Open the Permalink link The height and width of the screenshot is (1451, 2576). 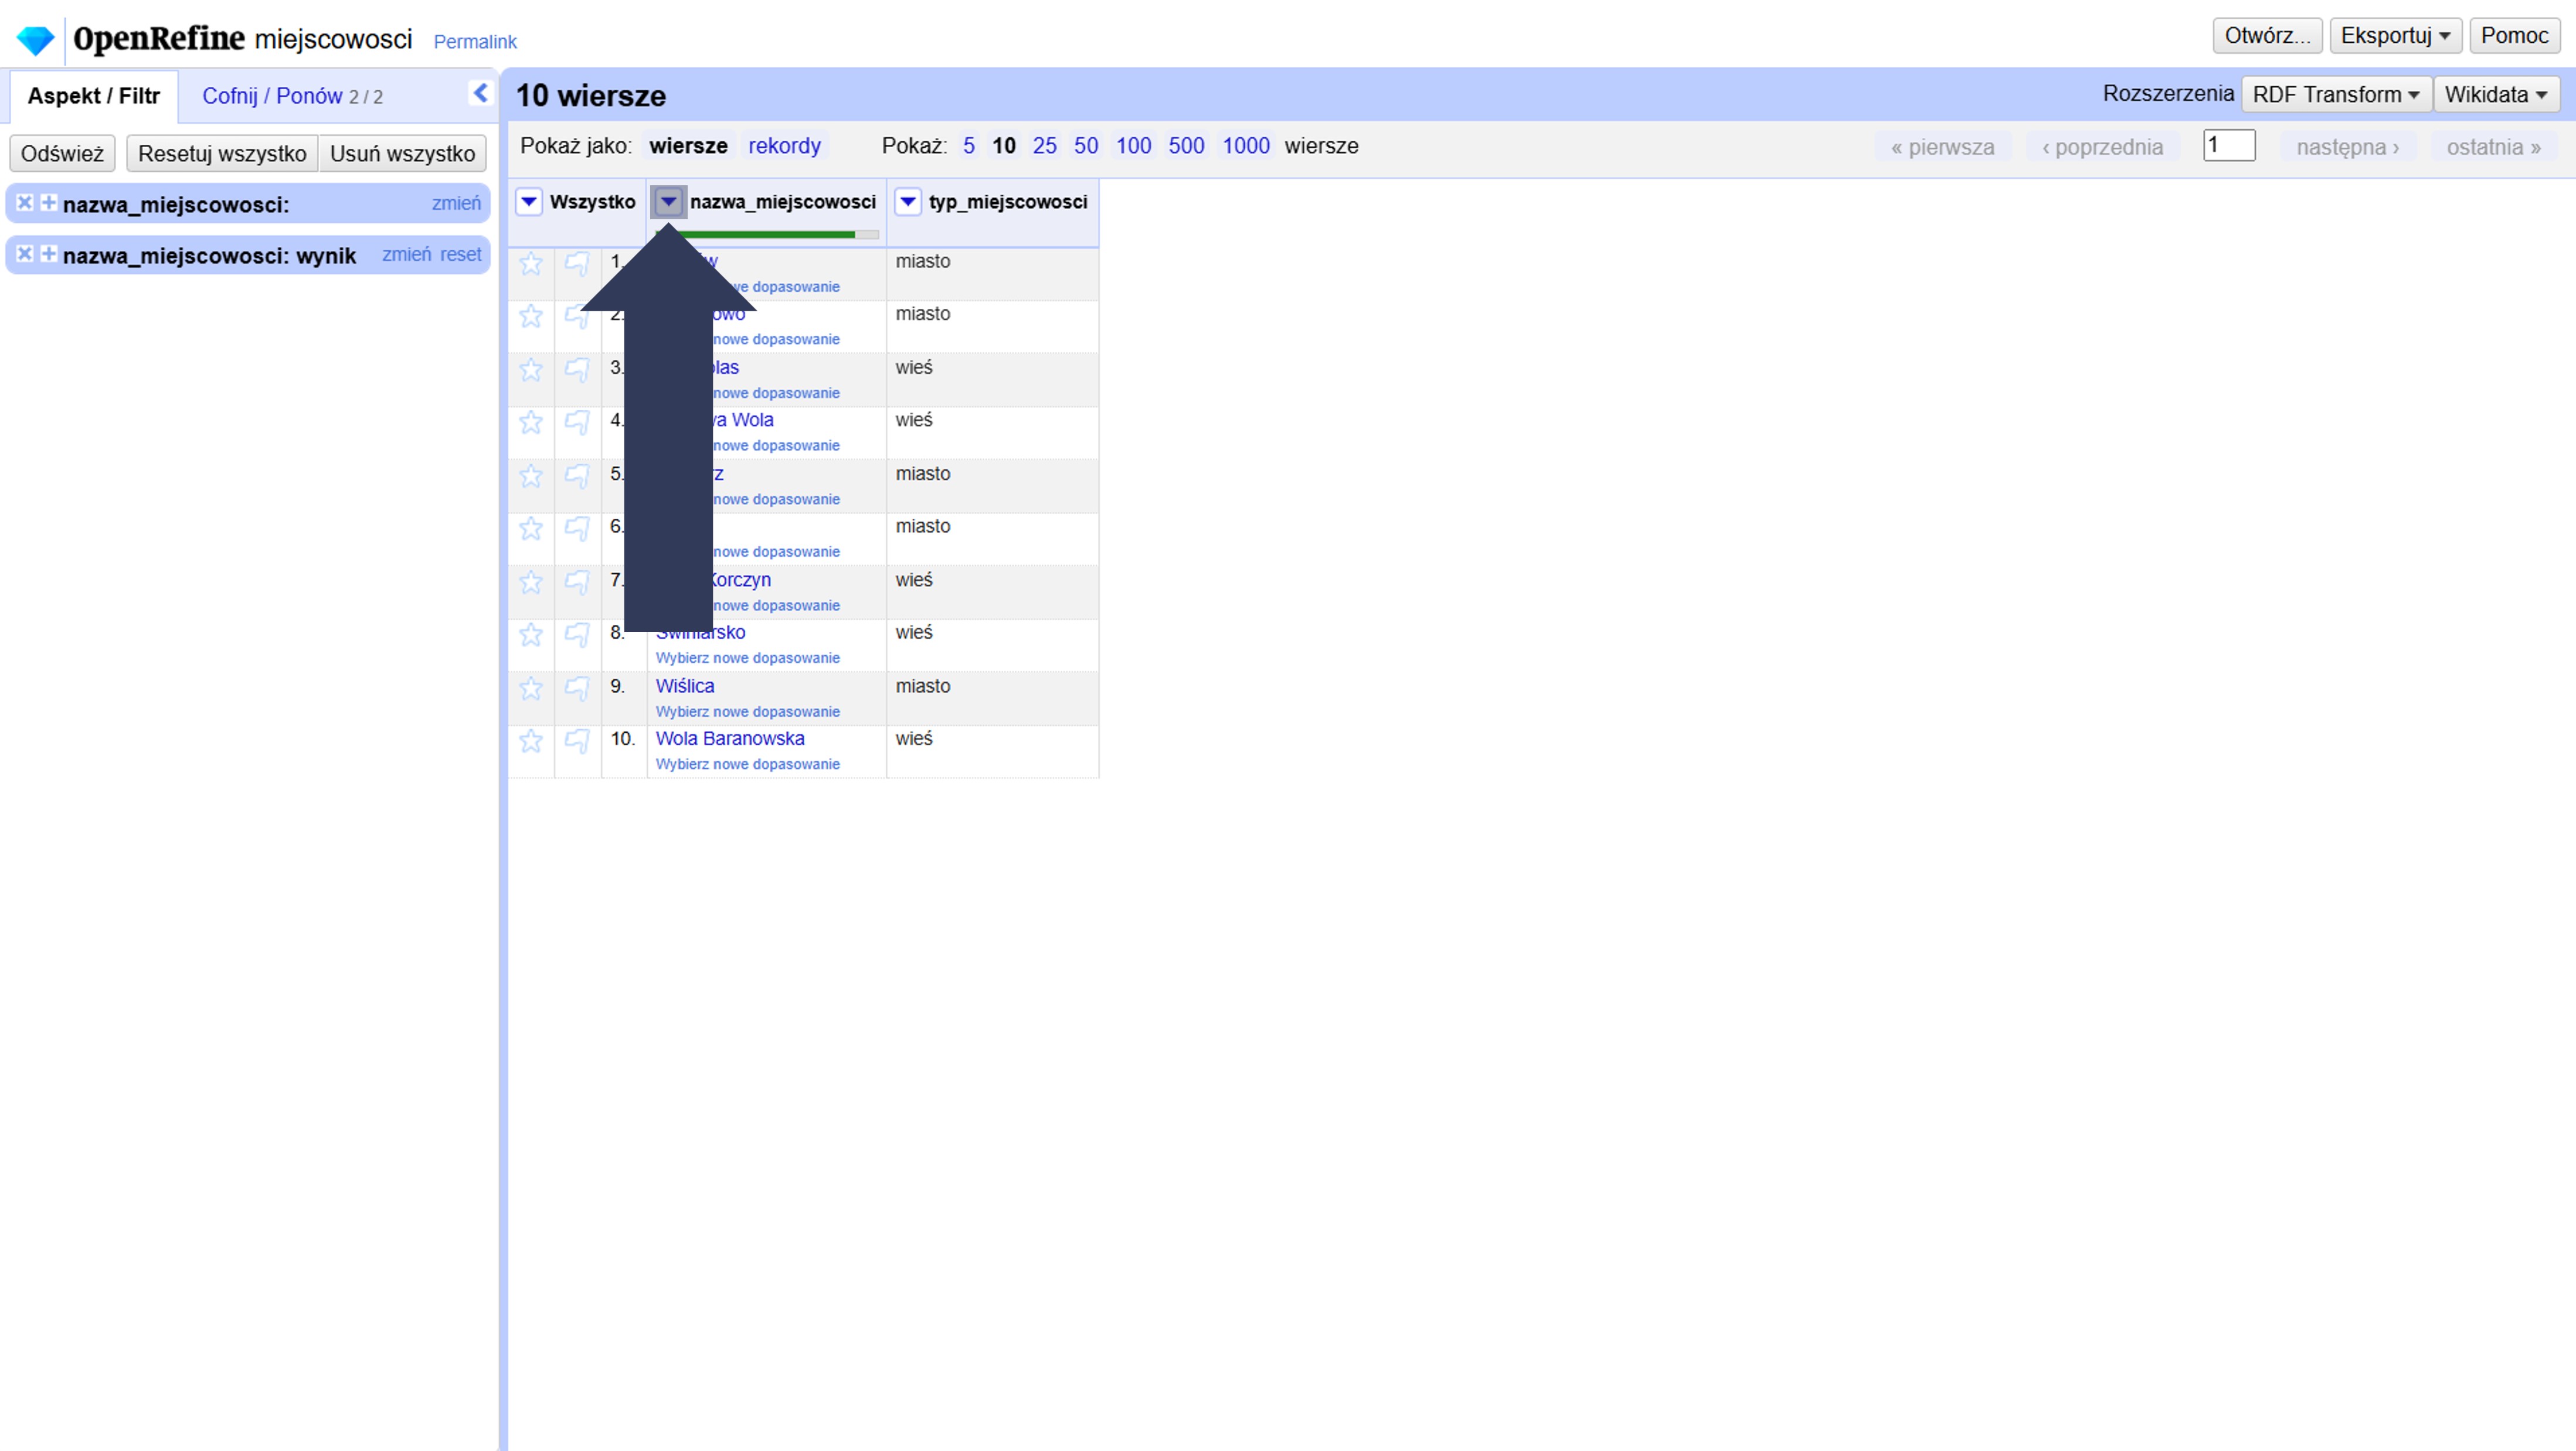(x=475, y=42)
